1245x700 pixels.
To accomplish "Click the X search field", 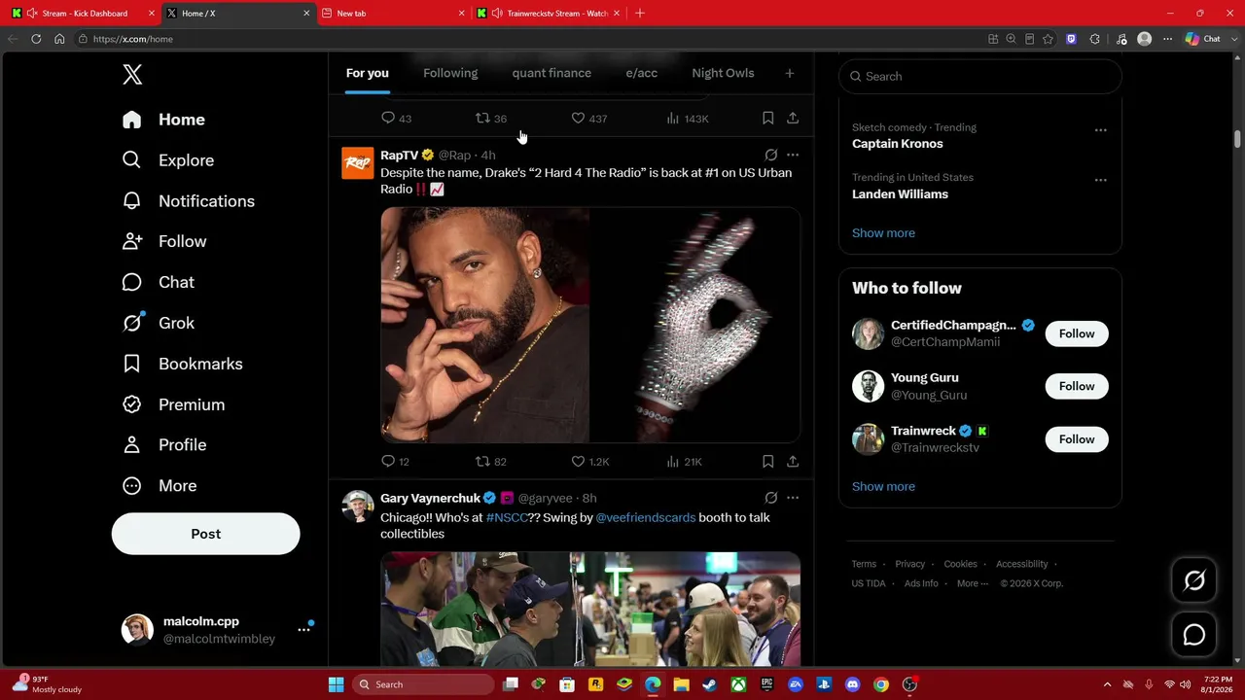I will pyautogui.click(x=980, y=76).
